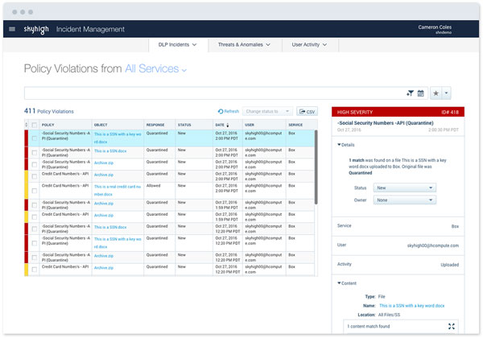Open the 'Change status to' dropdown
Screen dimensions: 483x338
[266, 111]
